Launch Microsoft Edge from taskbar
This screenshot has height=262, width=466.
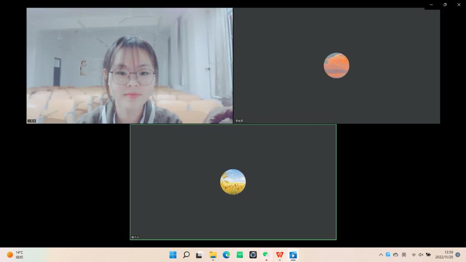coord(226,255)
